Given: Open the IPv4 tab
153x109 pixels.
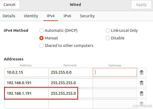Looking at the screenshot, I should tap(51, 16).
